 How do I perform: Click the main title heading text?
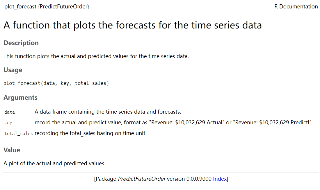click(133, 25)
